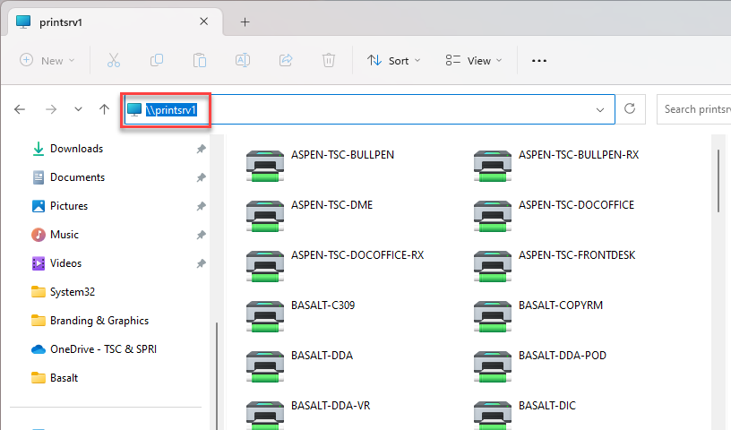Expand the View options dropdown
Image resolution: width=731 pixels, height=430 pixels.
tap(474, 60)
